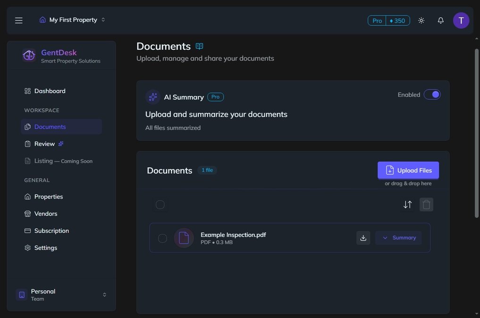Check the select-all documents circle
Image resolution: width=480 pixels, height=318 pixels.
tap(160, 204)
